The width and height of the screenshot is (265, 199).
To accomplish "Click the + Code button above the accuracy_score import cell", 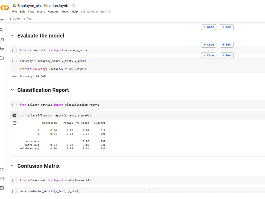I will (x=209, y=45).
